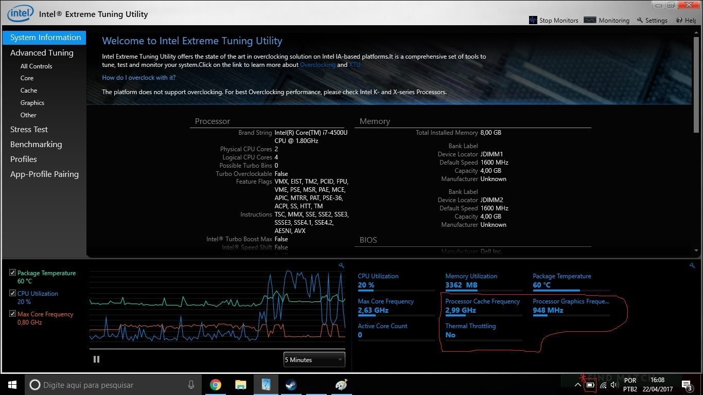The width and height of the screenshot is (703, 395).
Task: Click the Help question mark icon
Action: 679,20
